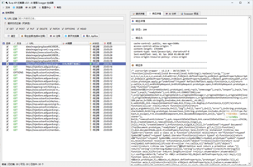Click the droplet icon beside 响应详情 heading in response pane

(133, 21)
